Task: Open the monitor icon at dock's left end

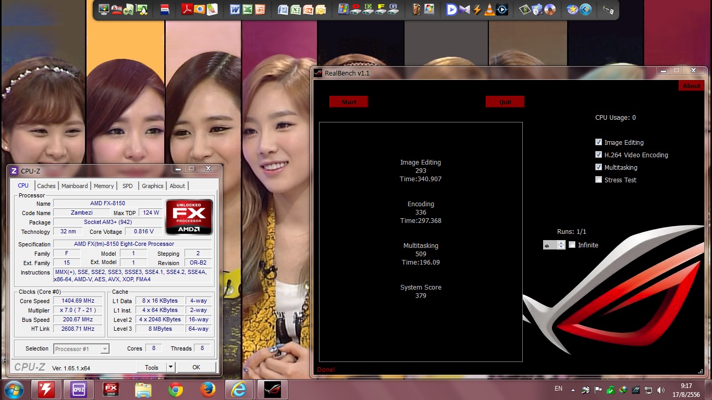Action: tap(104, 9)
